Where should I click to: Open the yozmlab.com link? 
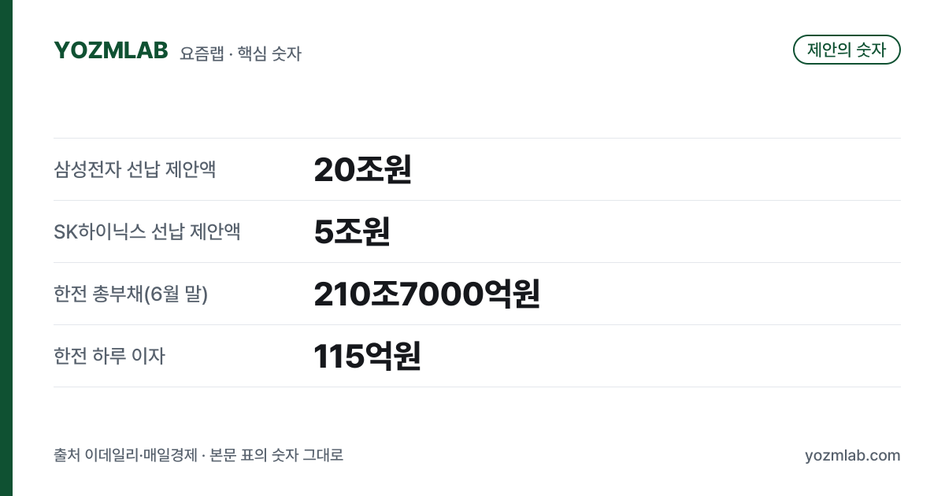pyautogui.click(x=853, y=455)
